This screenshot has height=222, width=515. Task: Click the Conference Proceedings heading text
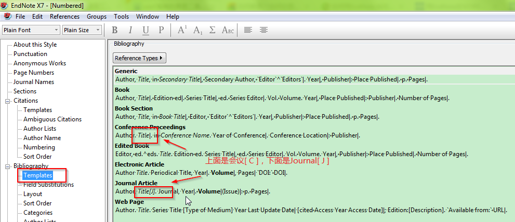[x=150, y=127]
